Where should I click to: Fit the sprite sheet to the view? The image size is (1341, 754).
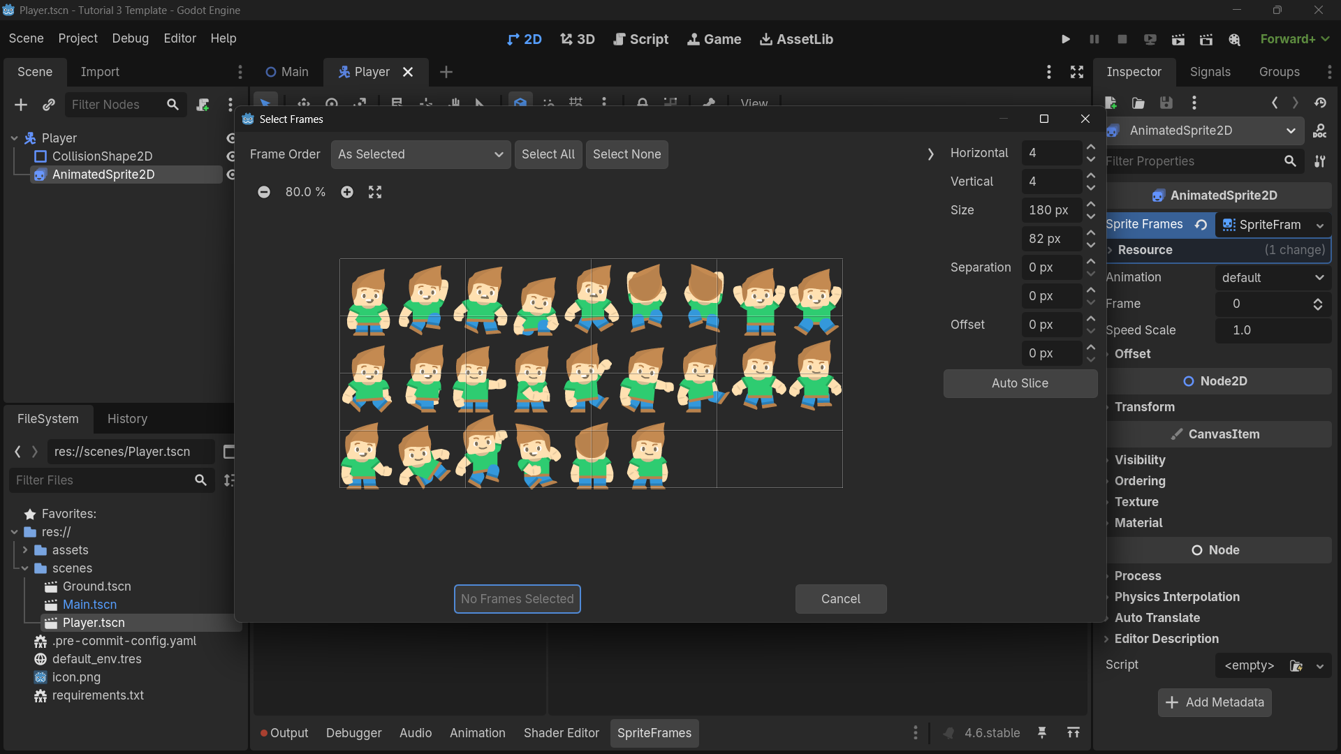click(375, 192)
